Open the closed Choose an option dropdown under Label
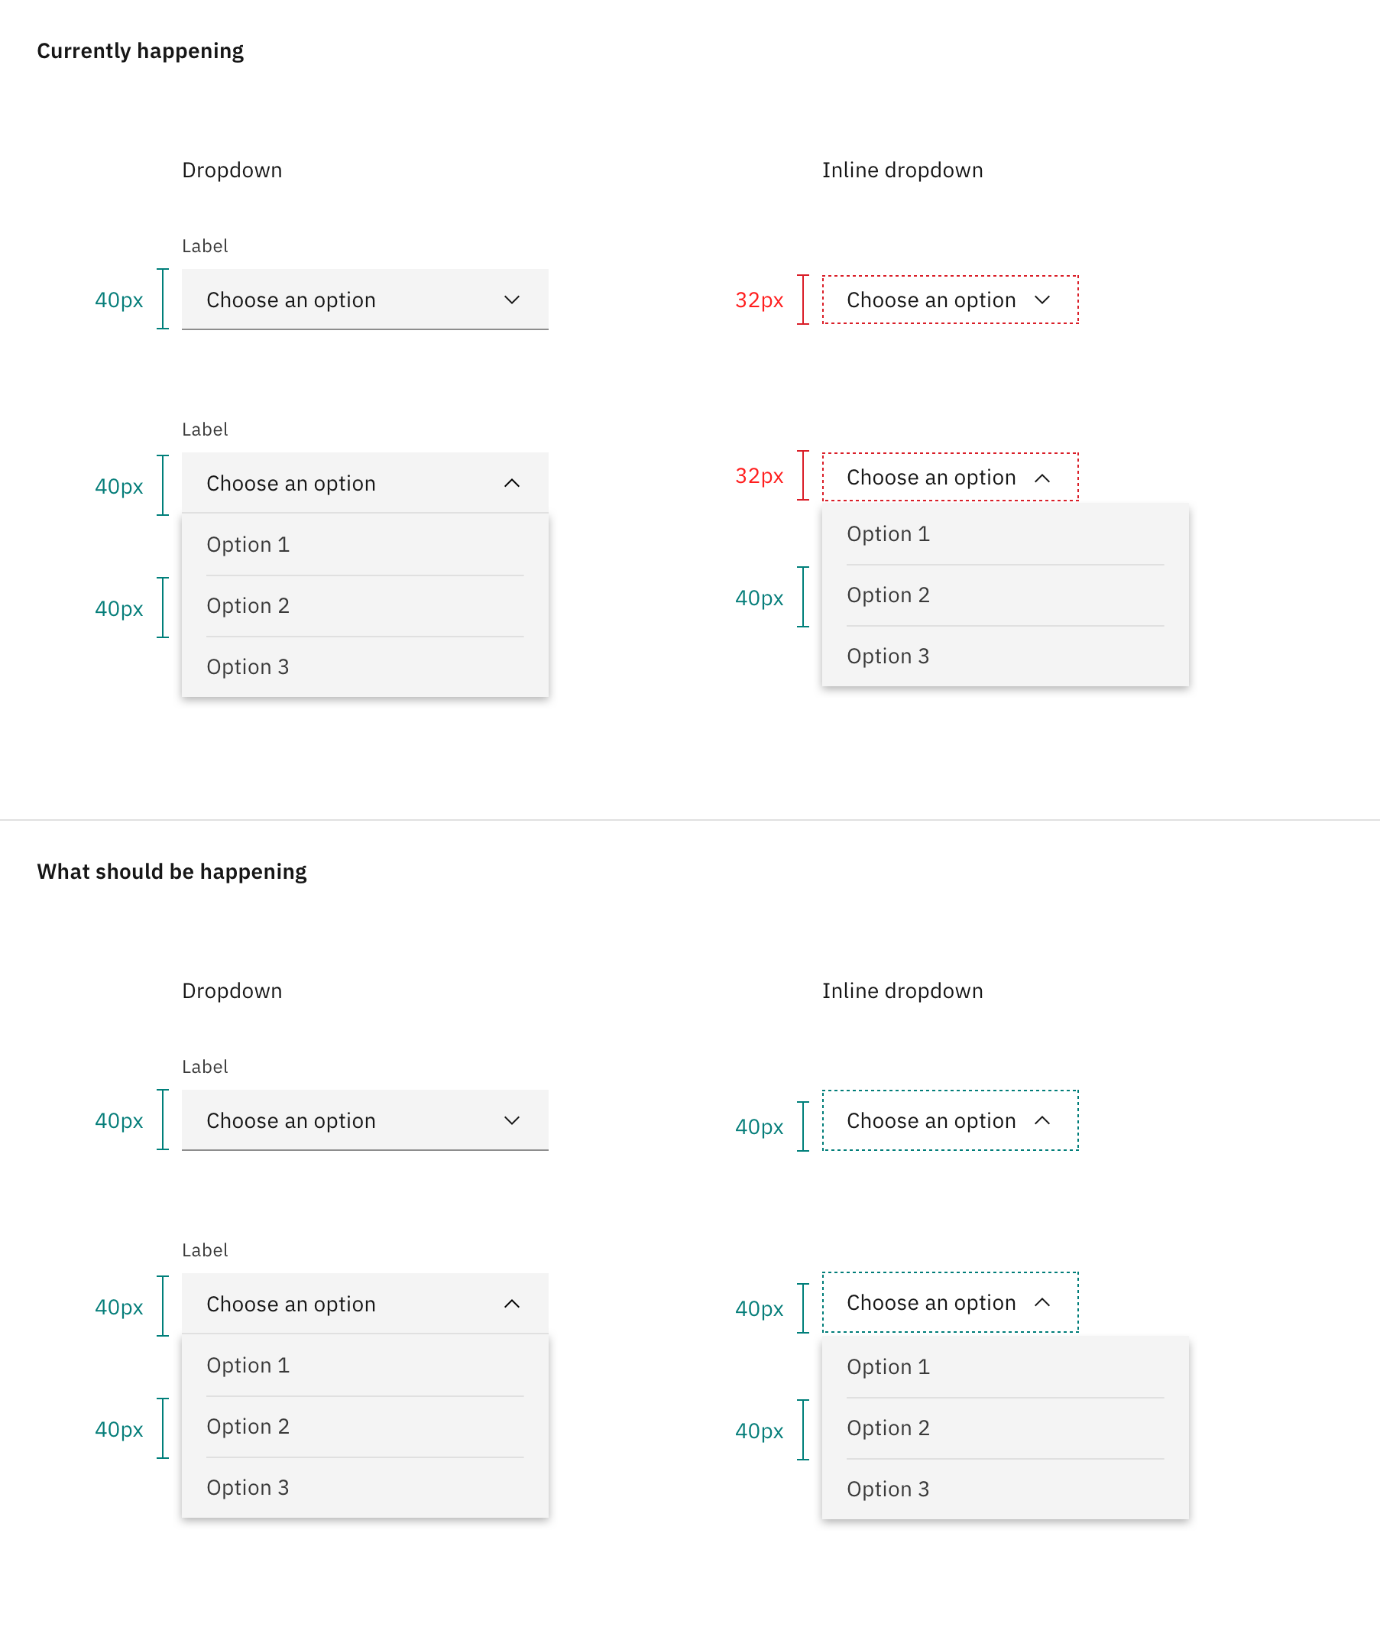The image size is (1380, 1640). click(x=364, y=300)
